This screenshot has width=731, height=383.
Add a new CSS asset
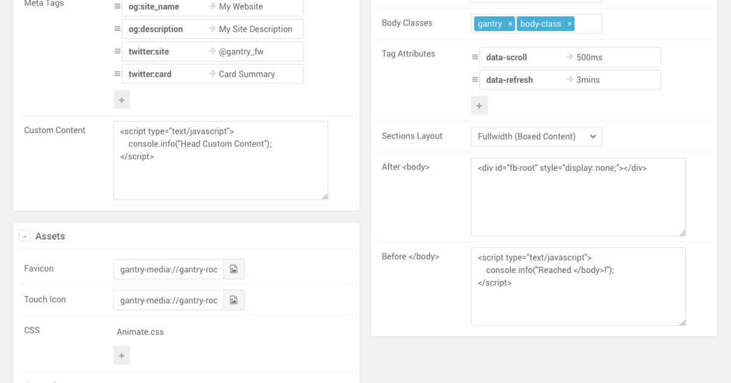[122, 355]
